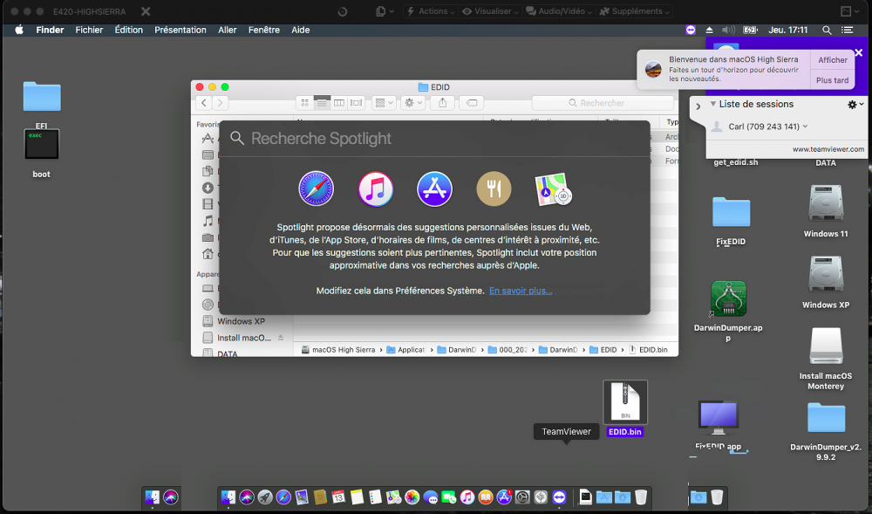
Task: Open System Preferences in the Dock
Action: tap(522, 497)
